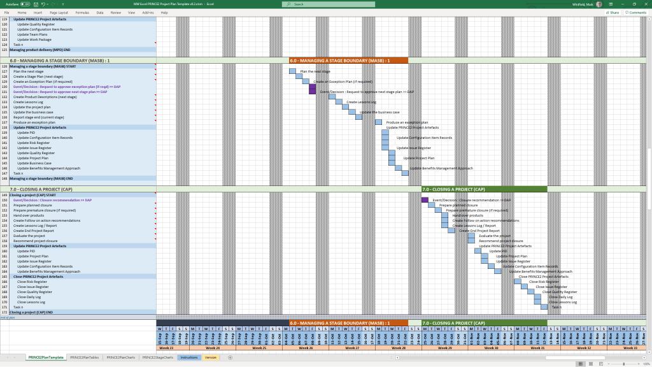Click the user account profile picture
The width and height of the screenshot is (652, 367).
point(599,4)
